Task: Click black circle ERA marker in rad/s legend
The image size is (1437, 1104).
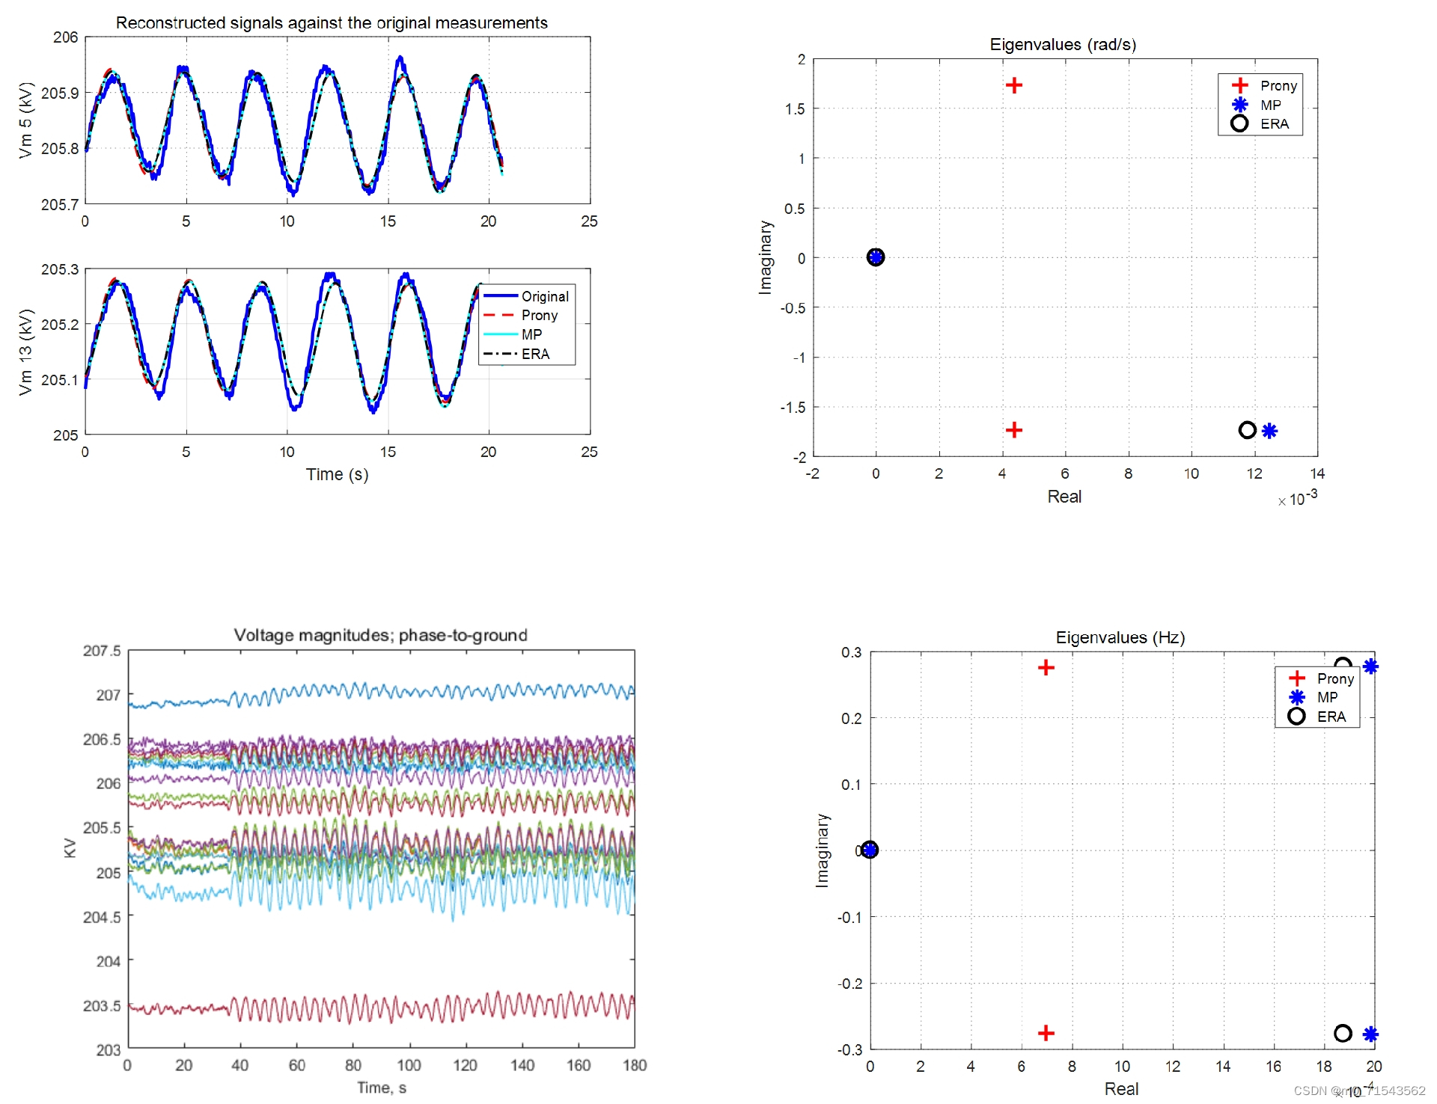Action: (x=1239, y=123)
